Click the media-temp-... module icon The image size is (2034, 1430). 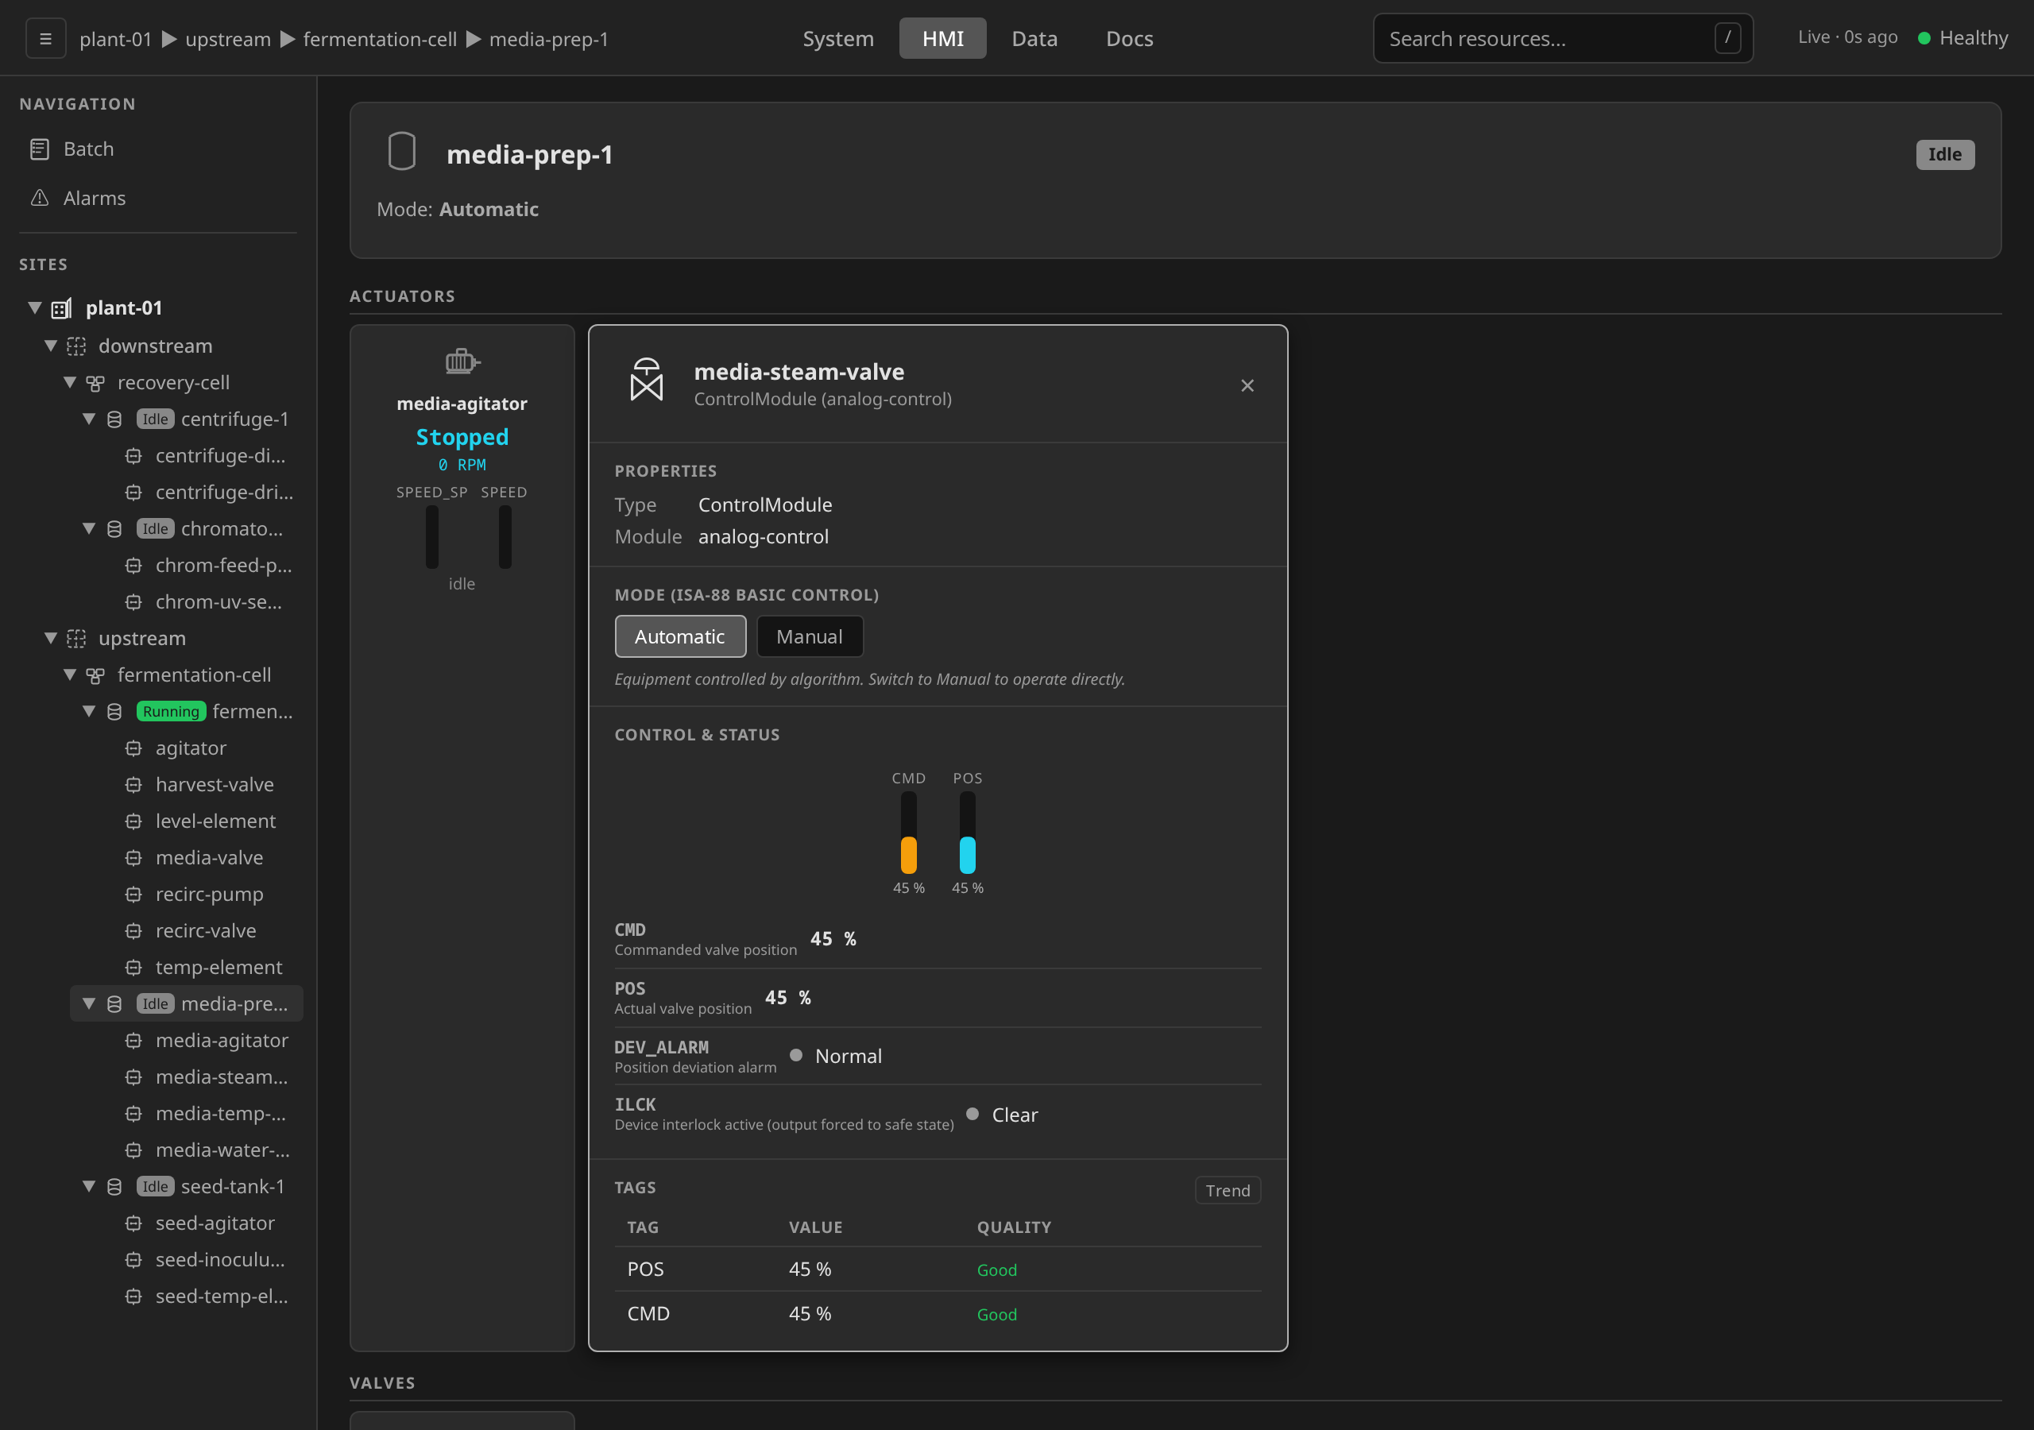click(133, 1114)
